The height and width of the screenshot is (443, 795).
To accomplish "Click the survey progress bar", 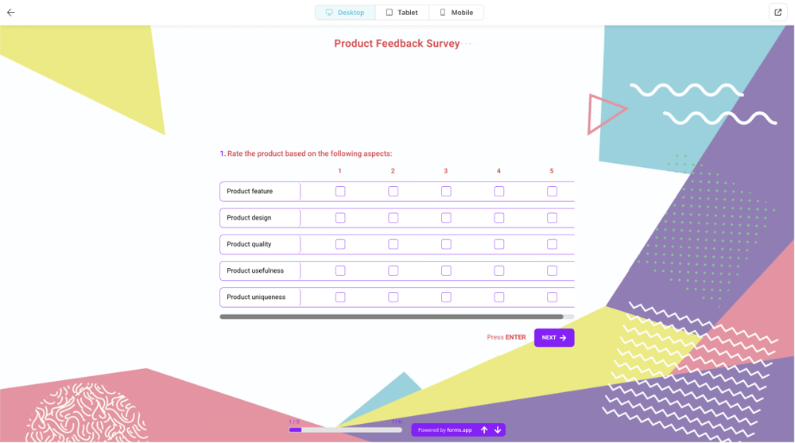I will 345,430.
